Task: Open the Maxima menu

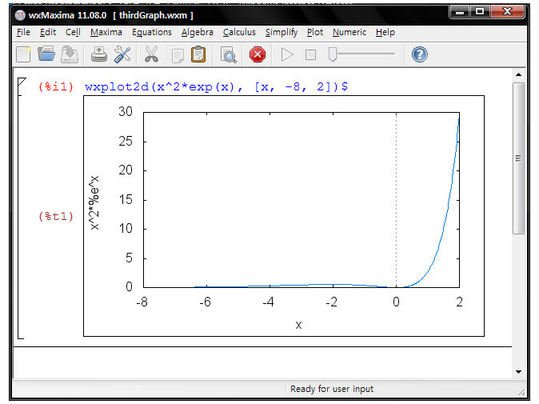Action: [x=106, y=32]
